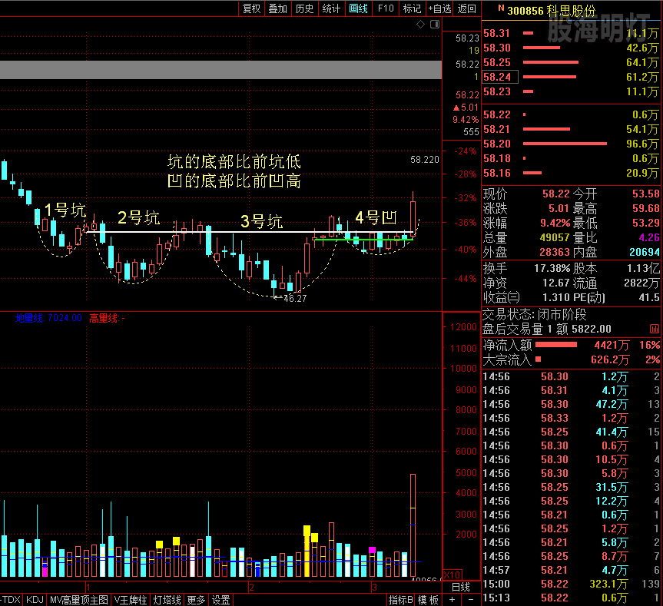The image size is (663, 606).
Task: Open the 统计 statistics tool
Action: click(x=331, y=8)
